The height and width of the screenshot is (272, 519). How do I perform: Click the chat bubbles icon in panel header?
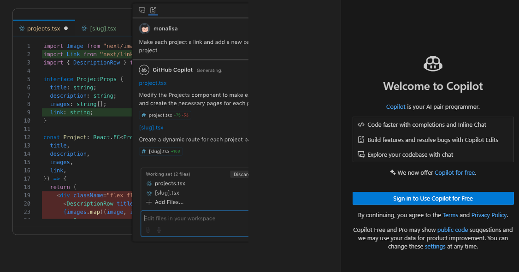pos(142,10)
